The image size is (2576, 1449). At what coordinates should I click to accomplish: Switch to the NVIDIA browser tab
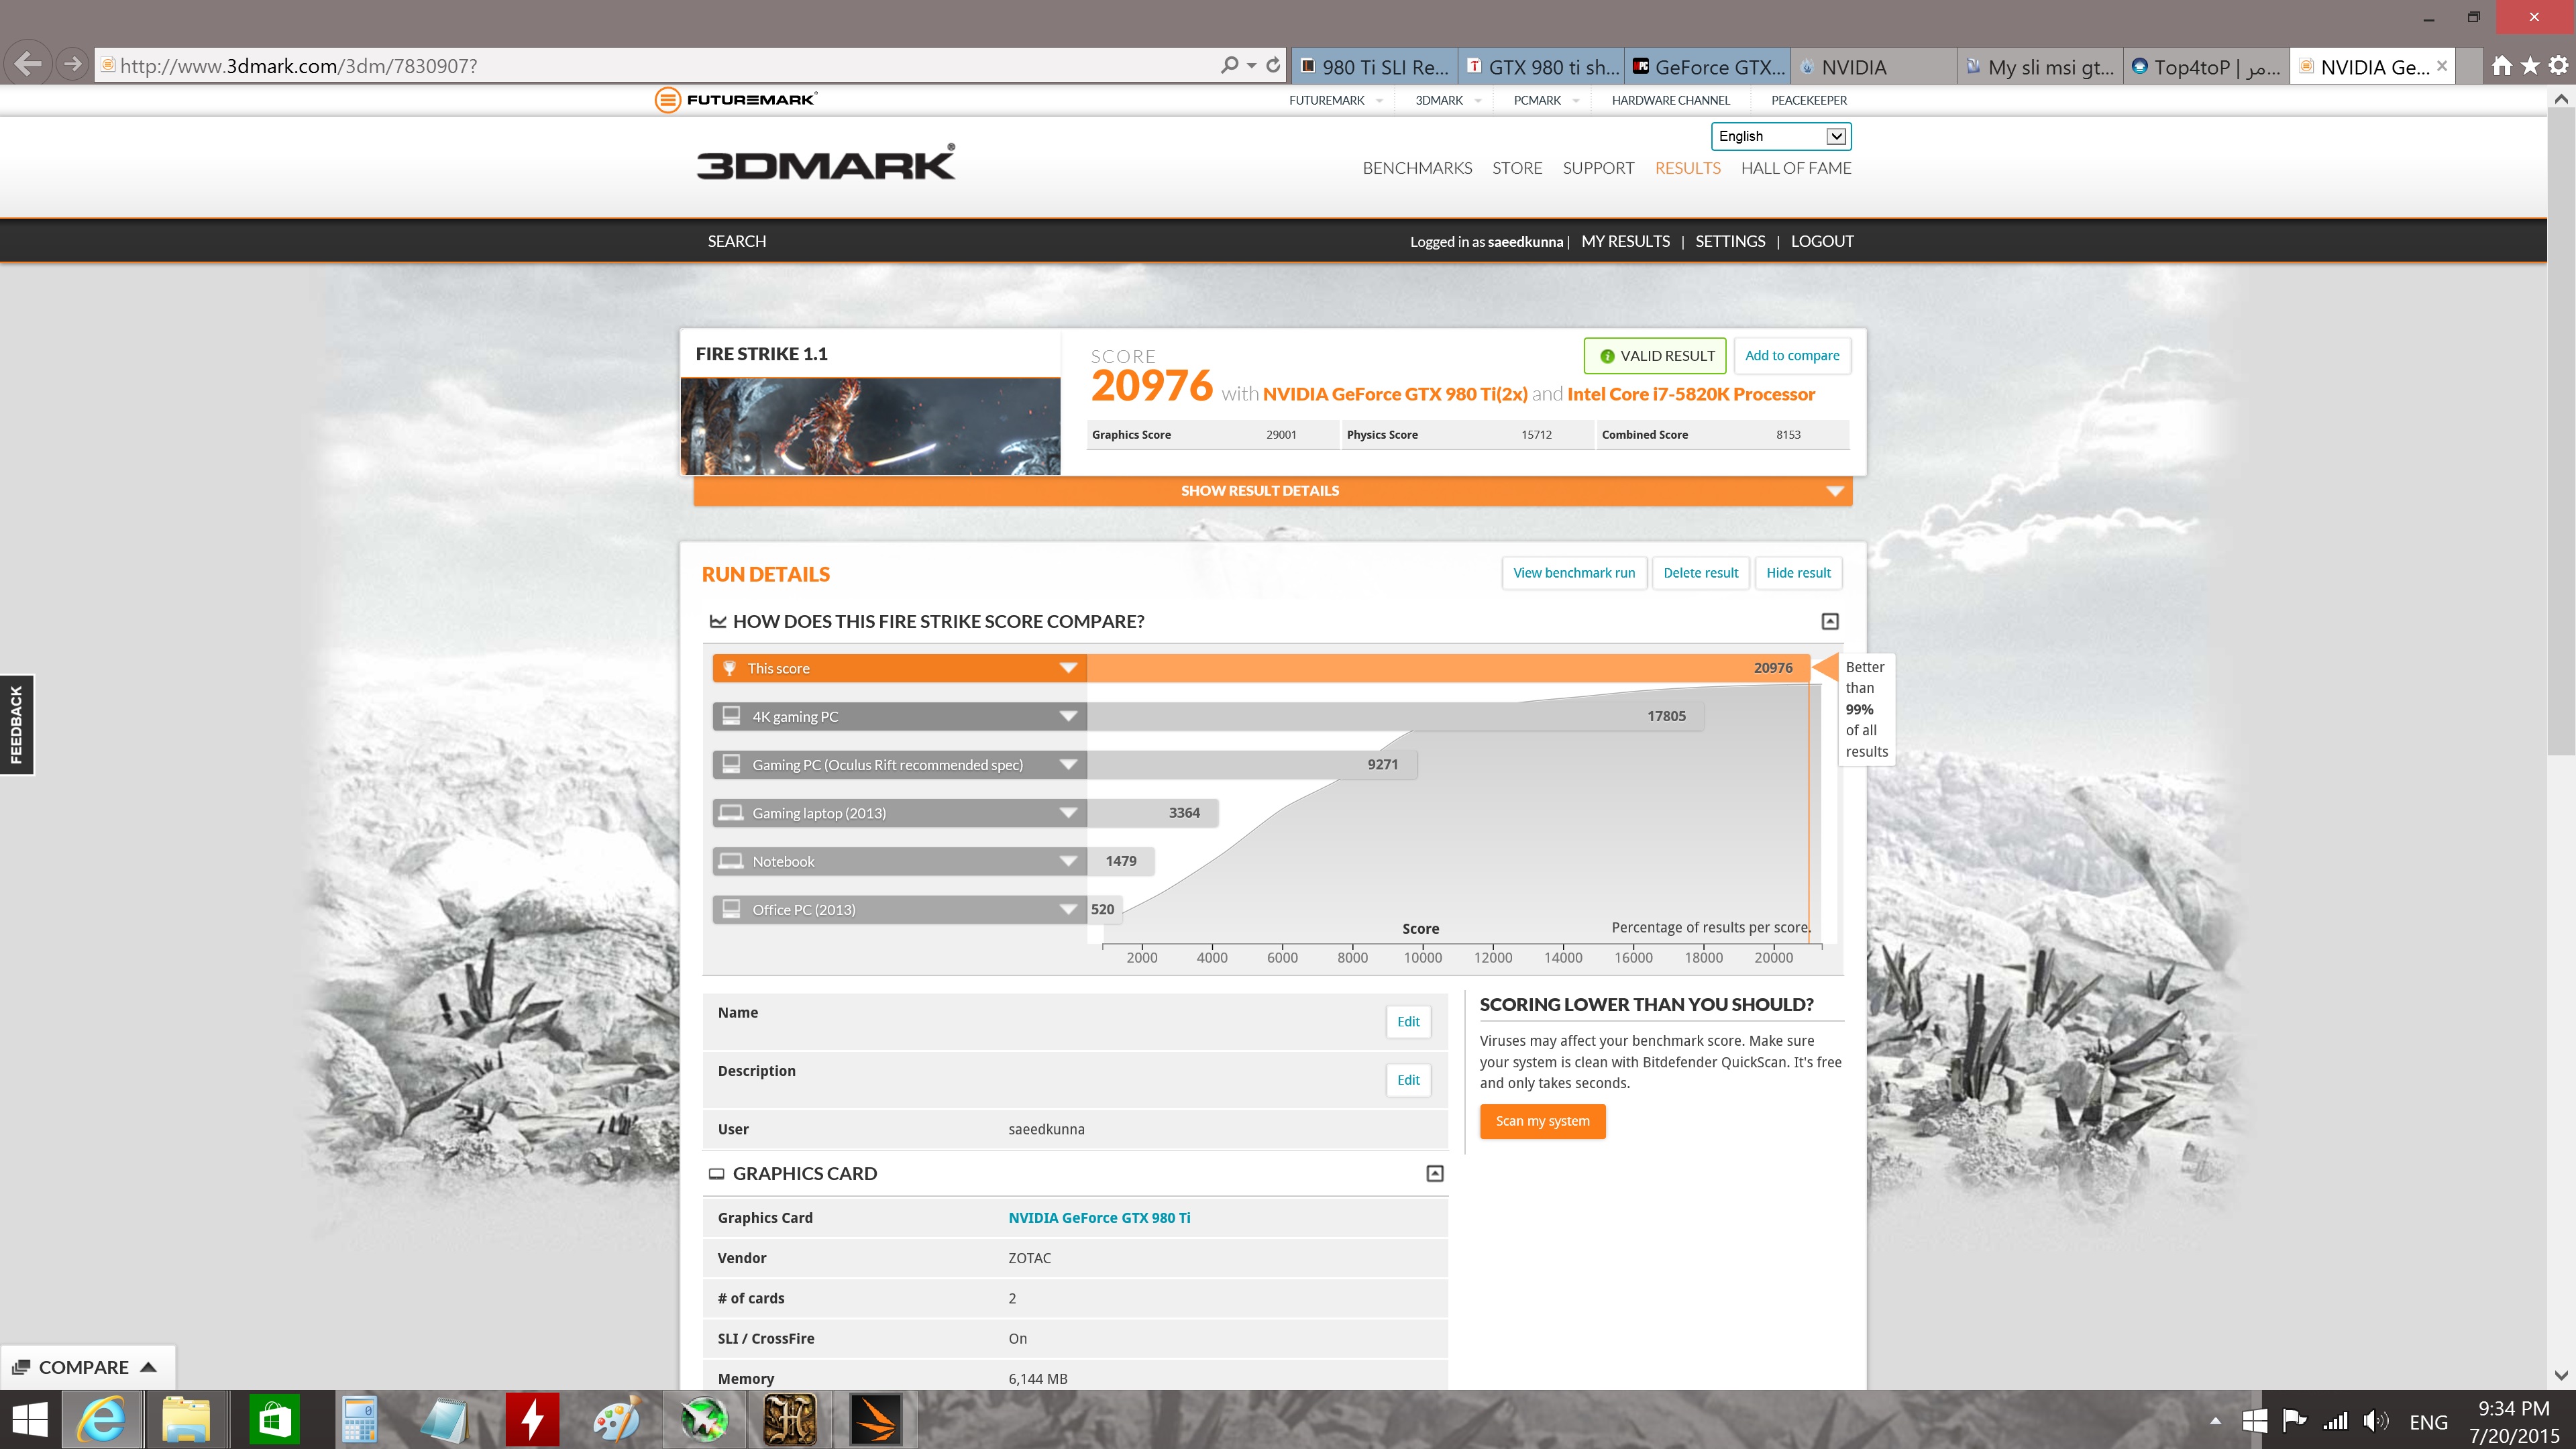pyautogui.click(x=1873, y=67)
